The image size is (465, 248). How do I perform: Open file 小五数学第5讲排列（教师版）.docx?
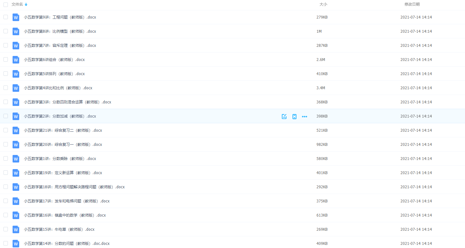point(54,74)
